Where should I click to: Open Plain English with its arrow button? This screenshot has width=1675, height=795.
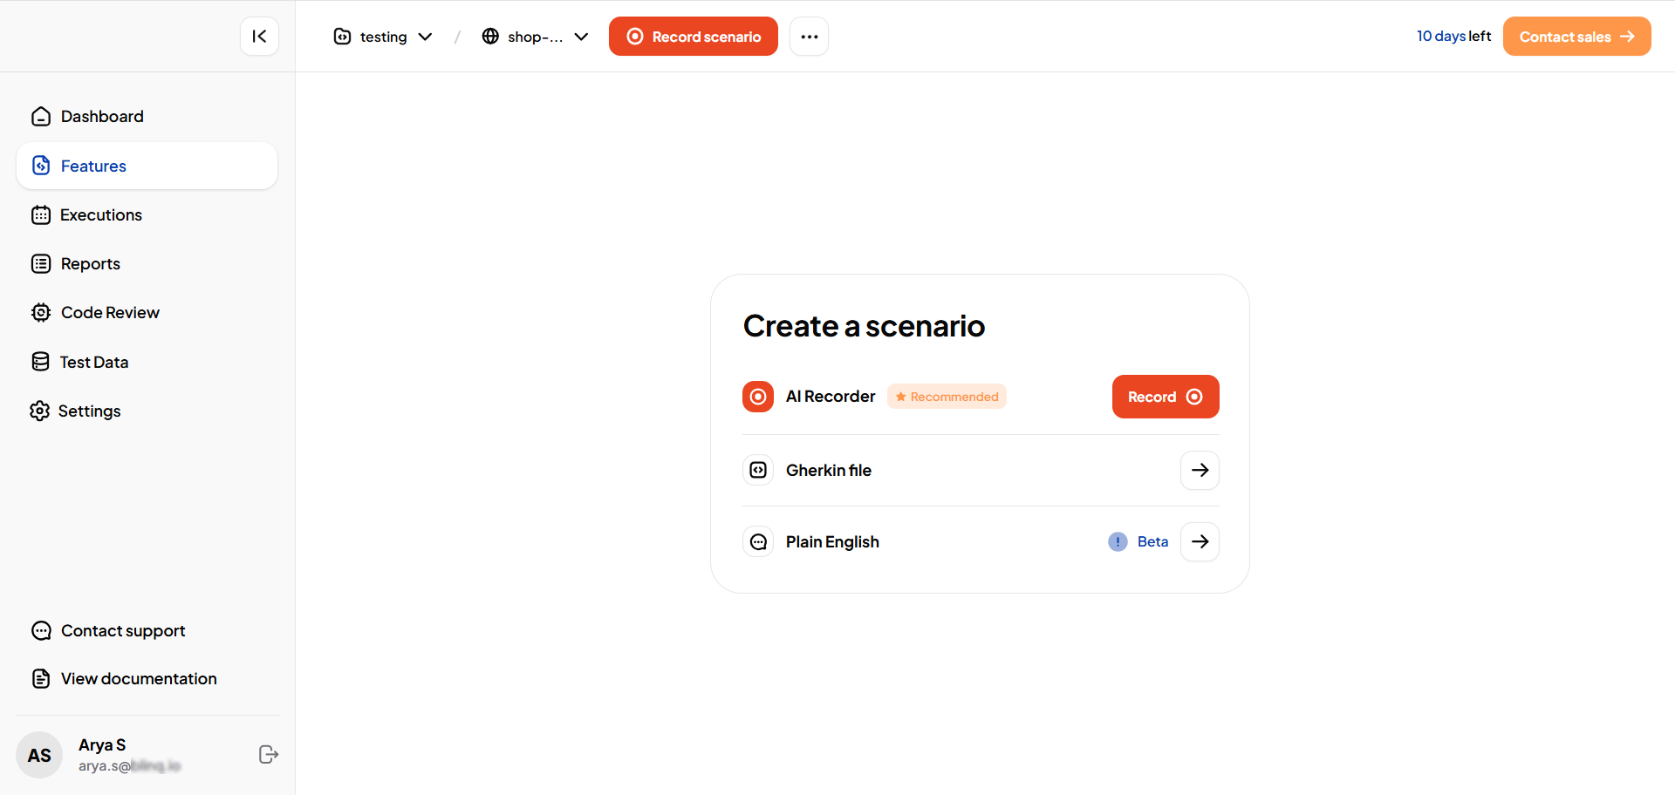point(1200,542)
